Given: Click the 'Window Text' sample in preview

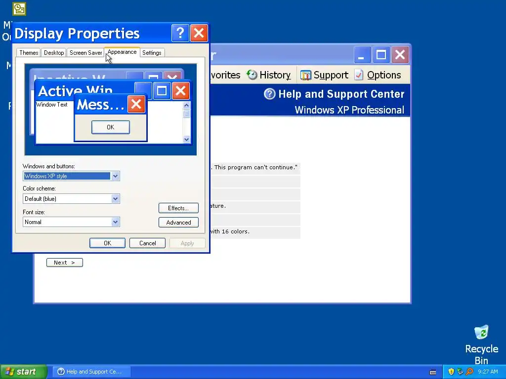Looking at the screenshot, I should 51,105.
